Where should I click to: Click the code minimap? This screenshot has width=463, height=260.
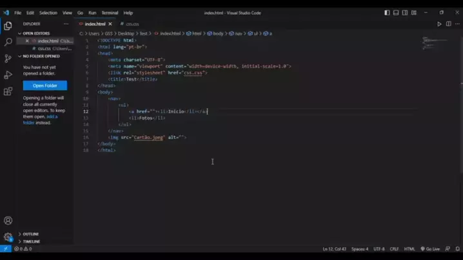coord(435,43)
